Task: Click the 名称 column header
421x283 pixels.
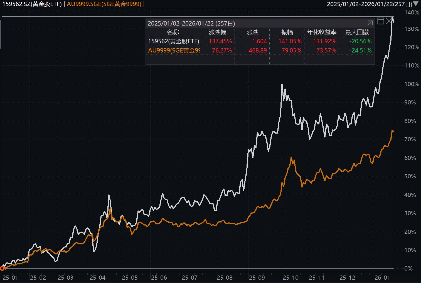Action: tap(173, 32)
